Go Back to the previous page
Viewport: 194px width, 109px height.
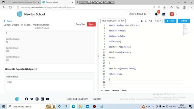tap(8, 21)
